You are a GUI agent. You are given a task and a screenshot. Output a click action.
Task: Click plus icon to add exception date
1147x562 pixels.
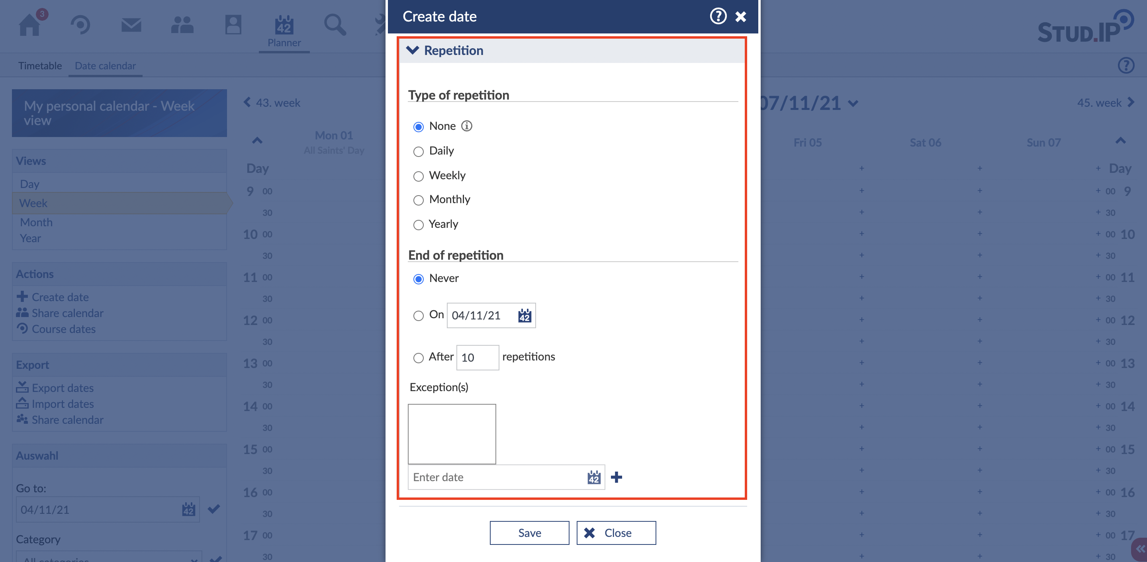[616, 478]
